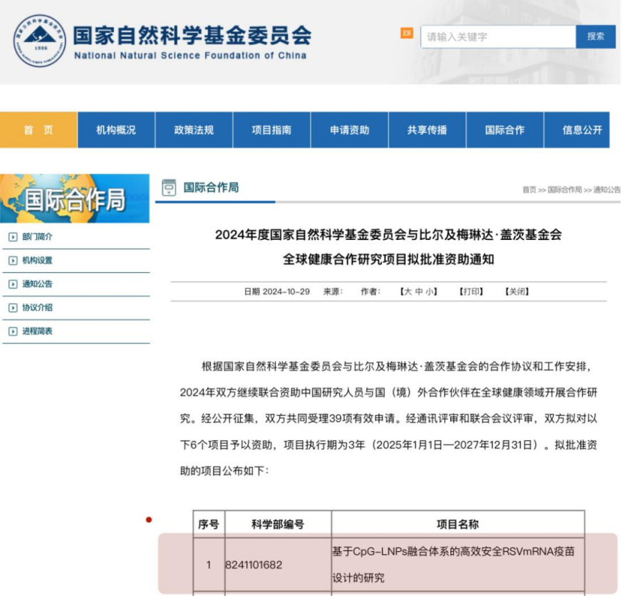
Task: Click the 国际合作局 section header icon
Action: click(x=169, y=187)
